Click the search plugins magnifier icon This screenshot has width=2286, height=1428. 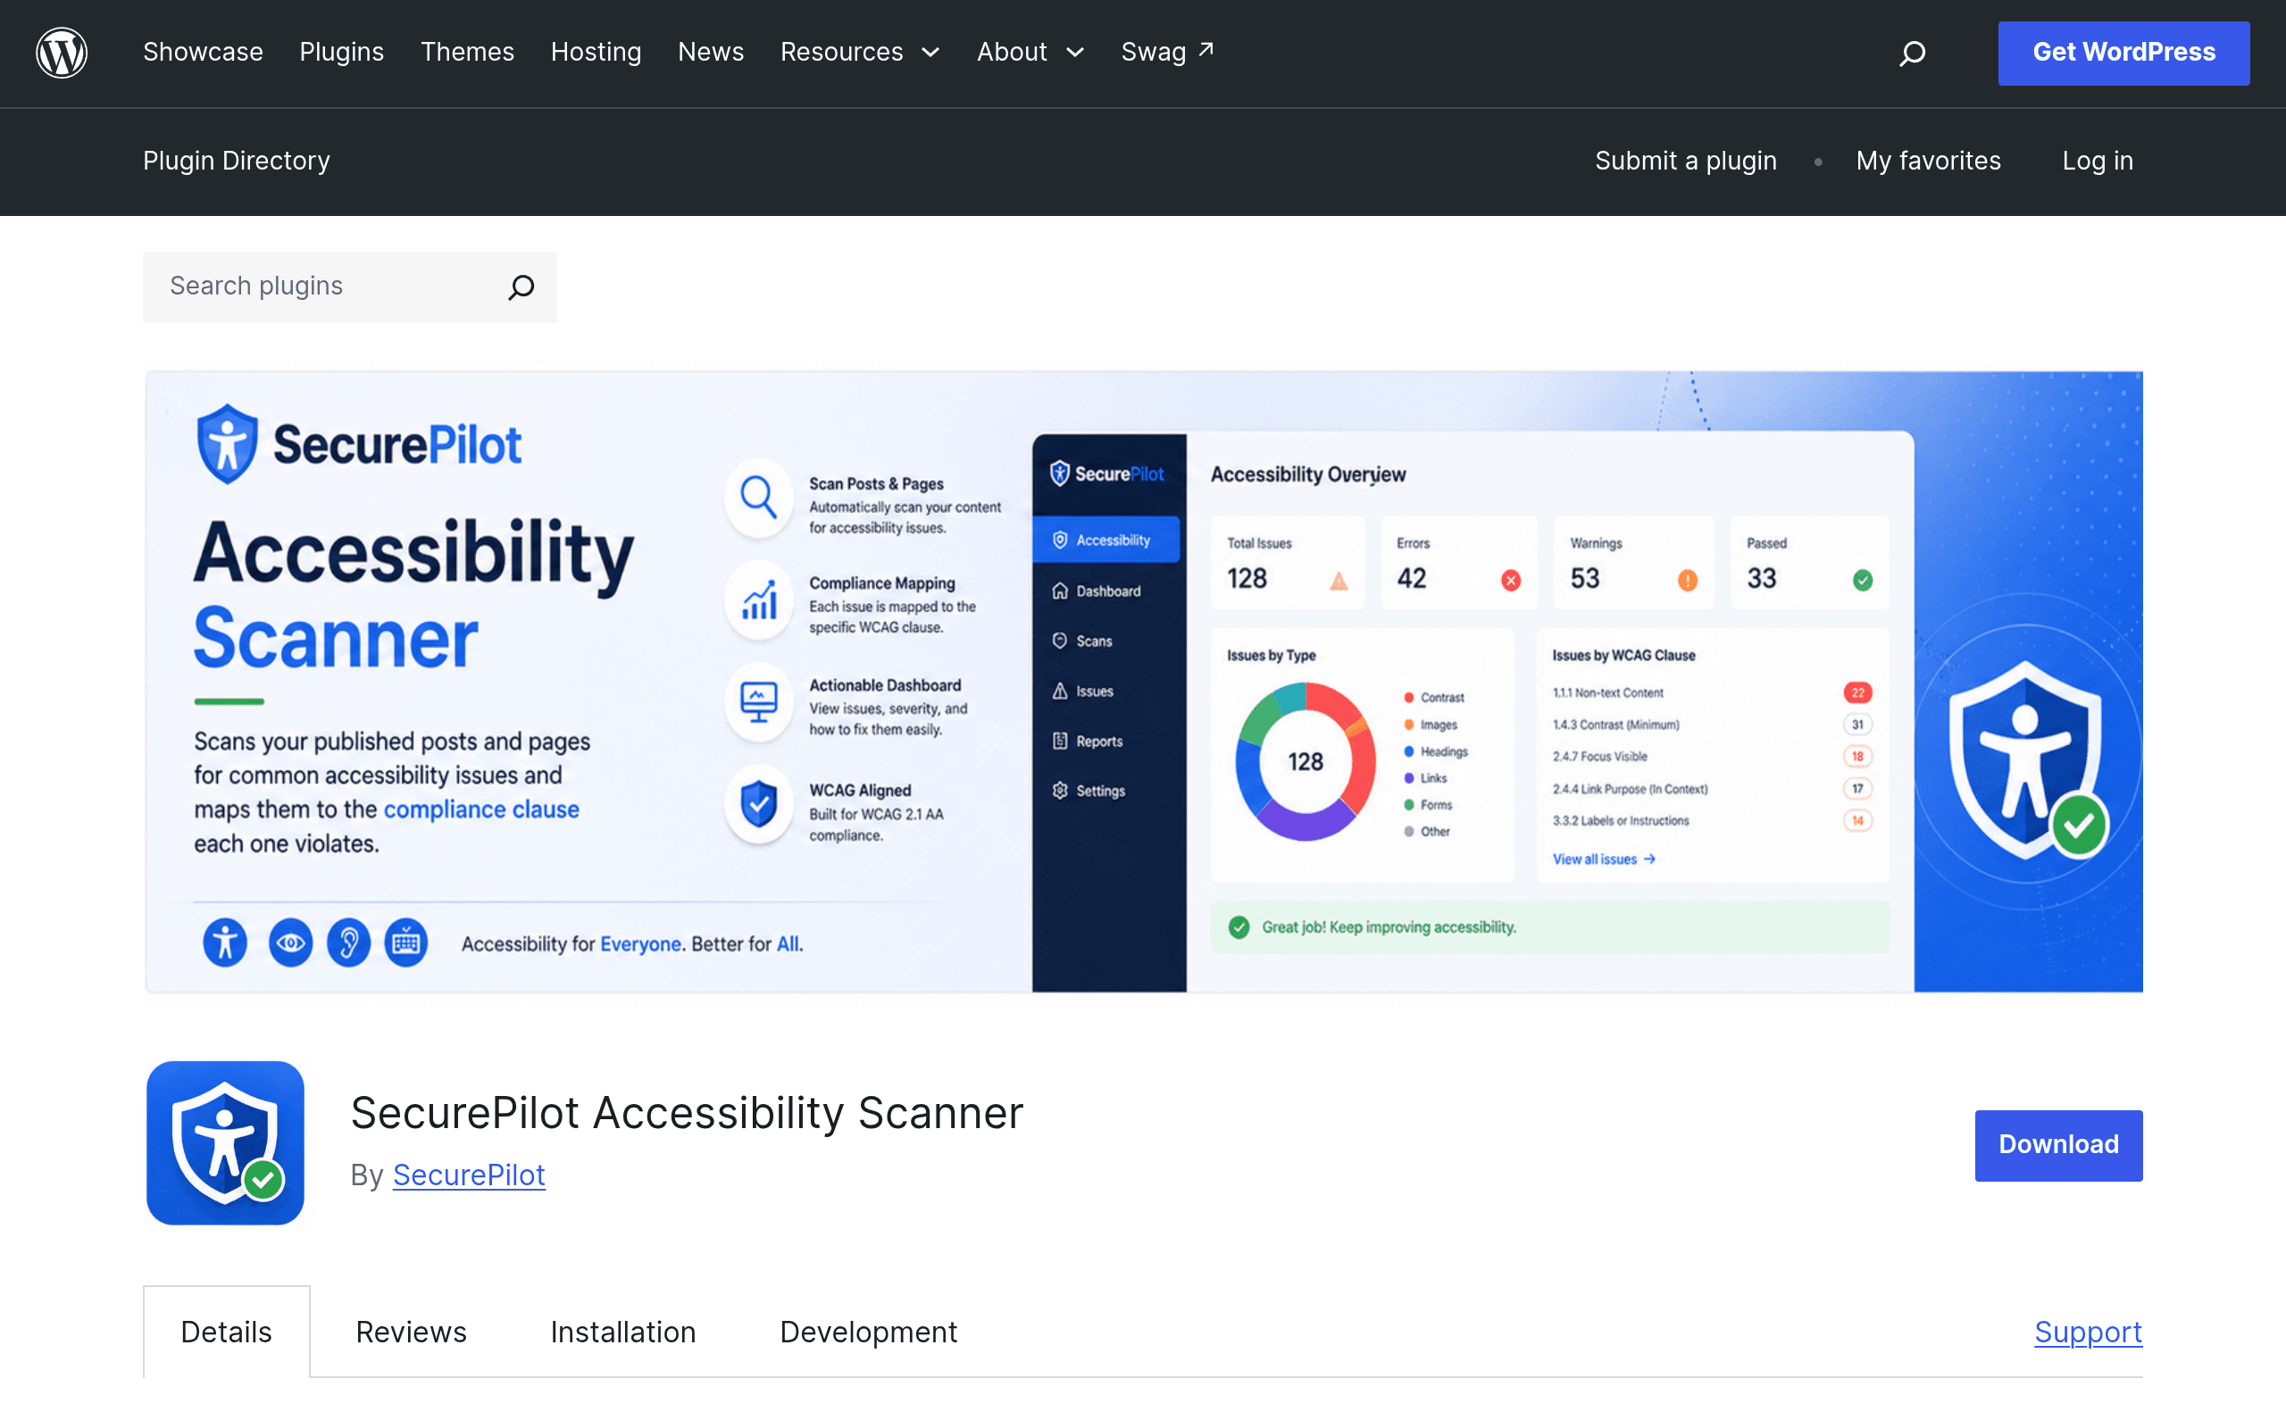click(521, 287)
